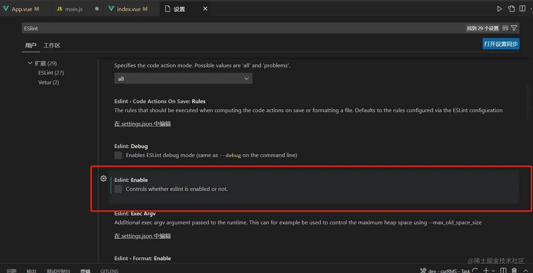The width and height of the screenshot is (533, 273).
Task: Select the dev - curRMS - Task terminal
Action: tap(446, 271)
